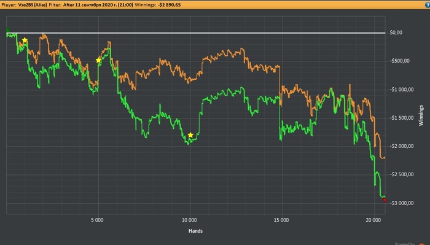The image size is (430, 245).
Task: Click the winnings total '-$2 890,65'
Action: click(170, 5)
